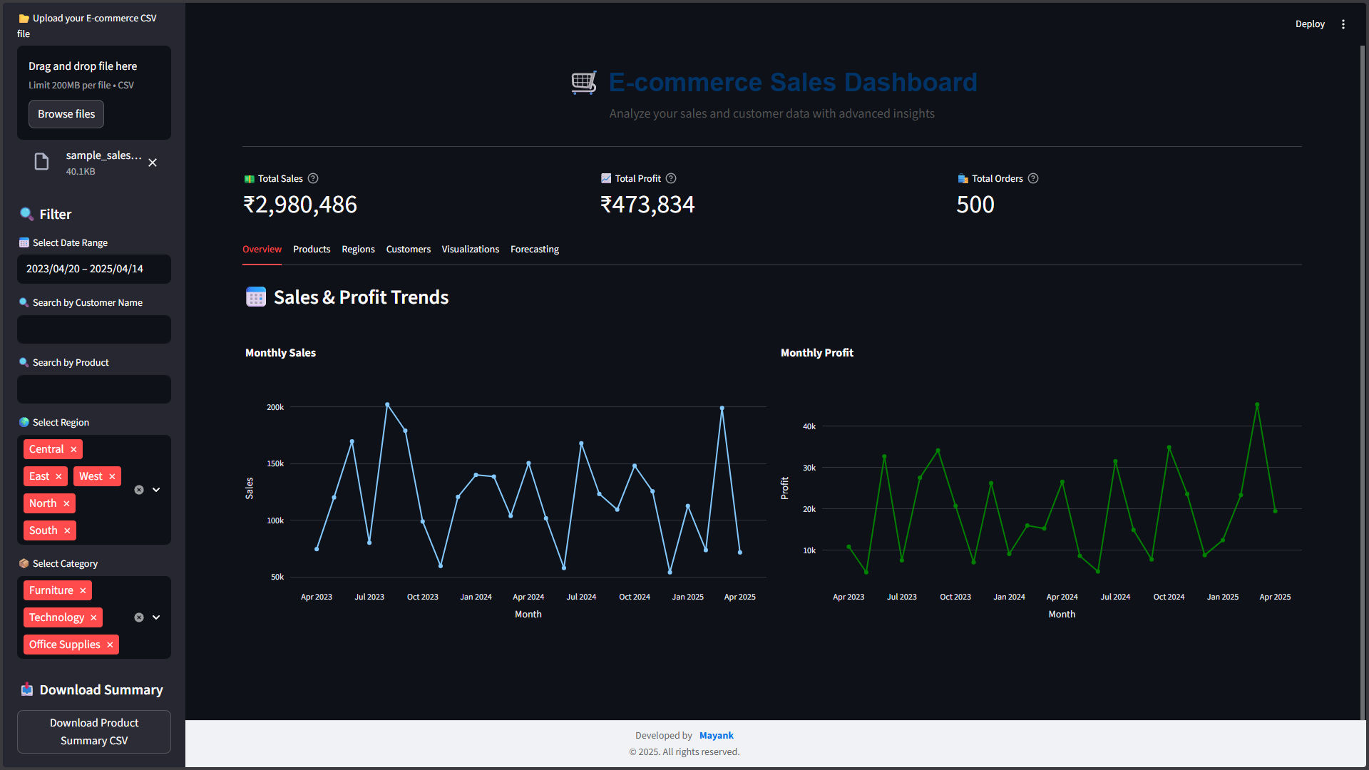The image size is (1369, 770).
Task: Click the calendar icon beside Select Date Range
Action: [24, 242]
